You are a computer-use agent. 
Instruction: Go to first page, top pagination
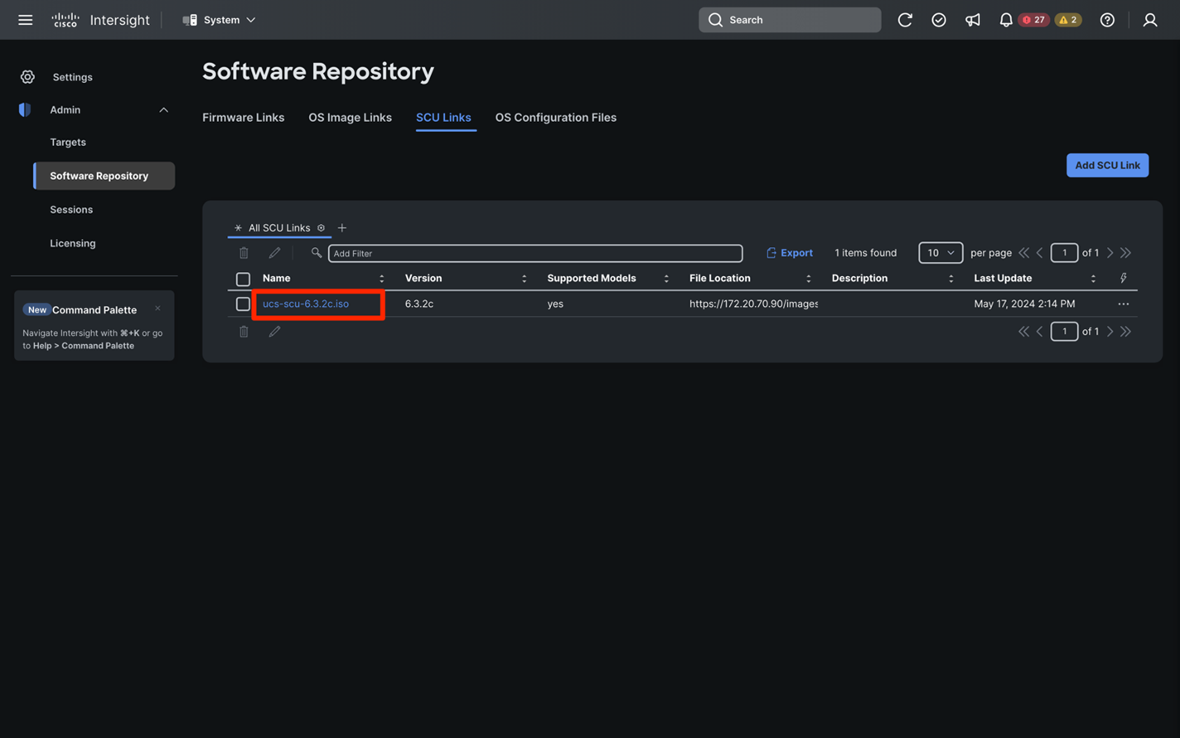pos(1024,253)
